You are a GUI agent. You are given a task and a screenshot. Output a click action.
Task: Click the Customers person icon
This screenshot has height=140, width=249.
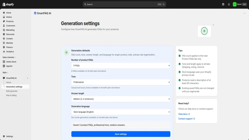[4, 26]
